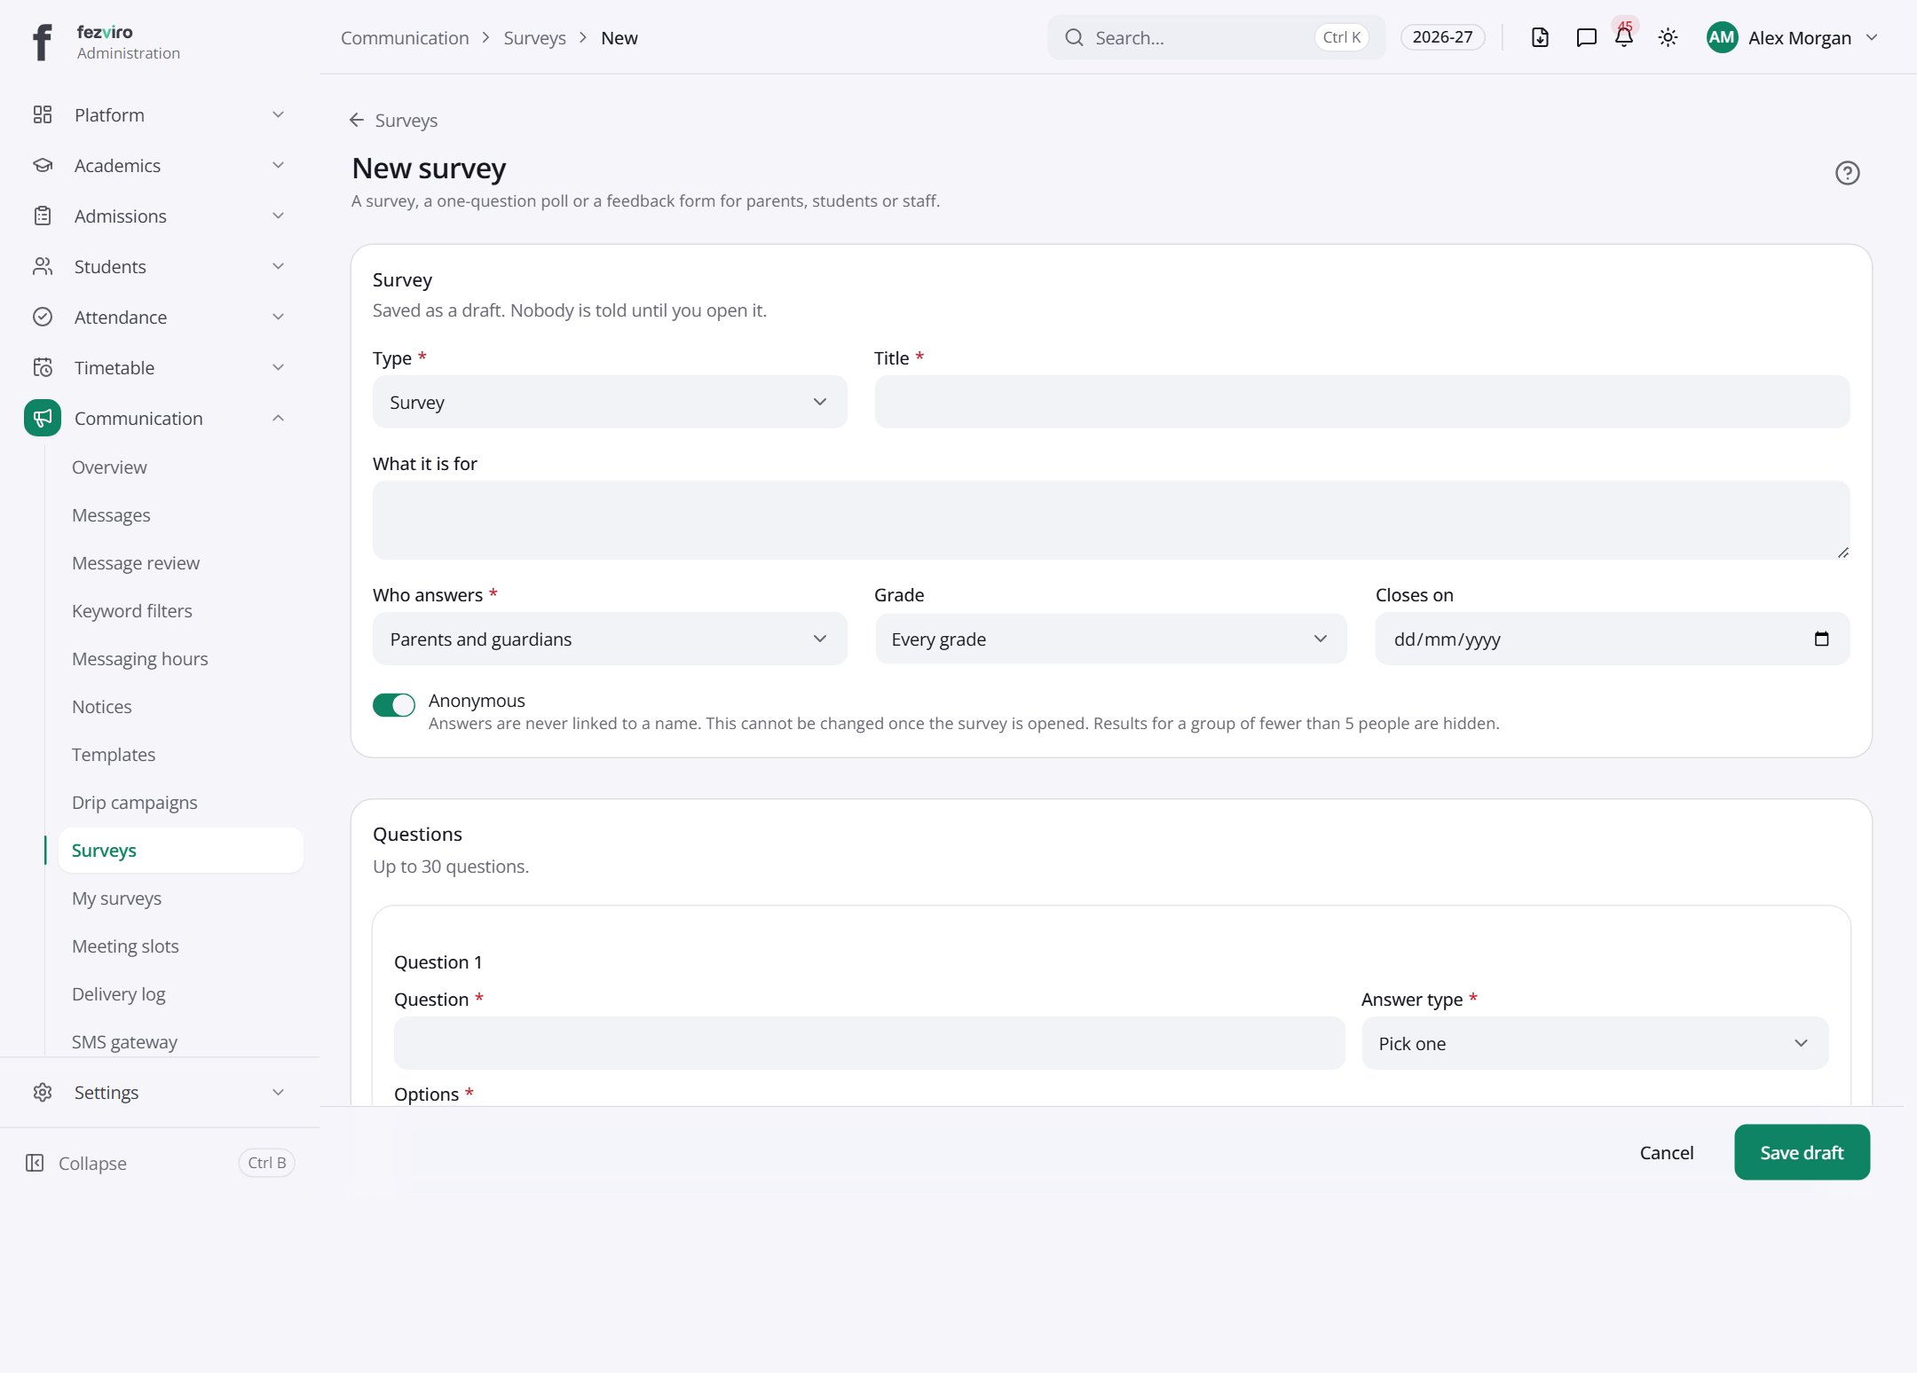Image resolution: width=1917 pixels, height=1373 pixels.
Task: Open the Type dropdown showing Survey
Action: (610, 402)
